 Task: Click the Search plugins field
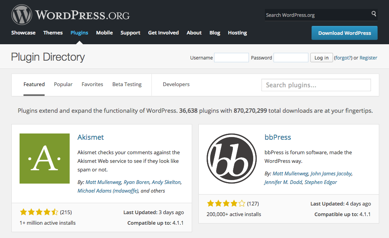point(316,85)
